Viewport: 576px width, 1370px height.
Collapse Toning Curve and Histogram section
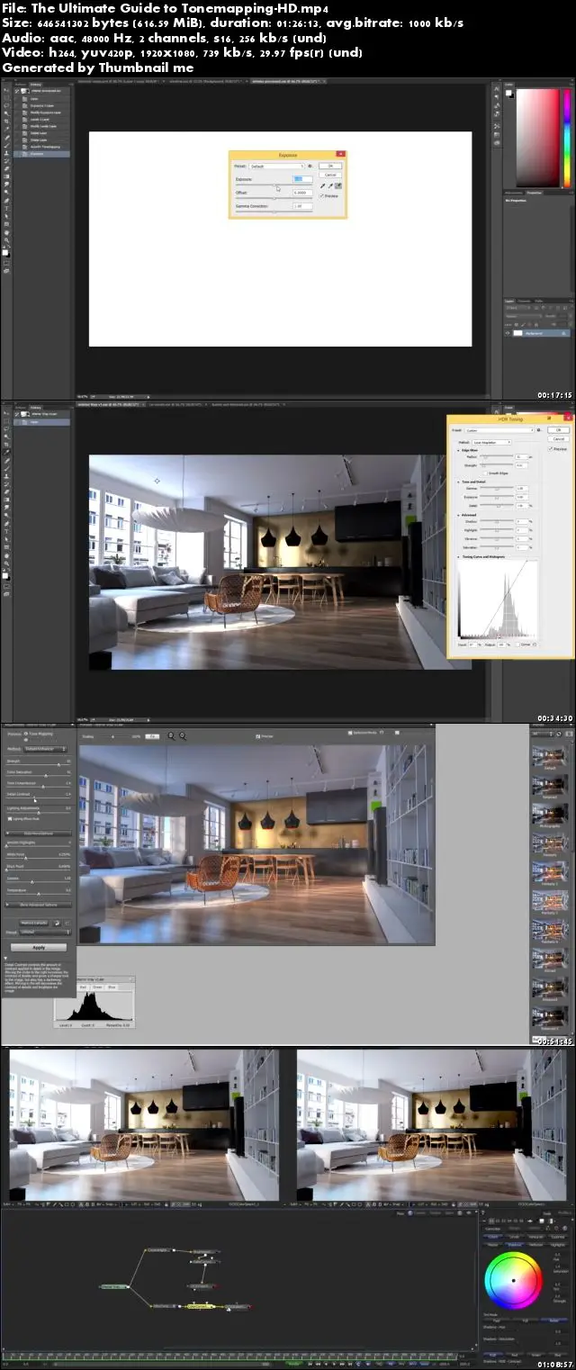tap(459, 557)
